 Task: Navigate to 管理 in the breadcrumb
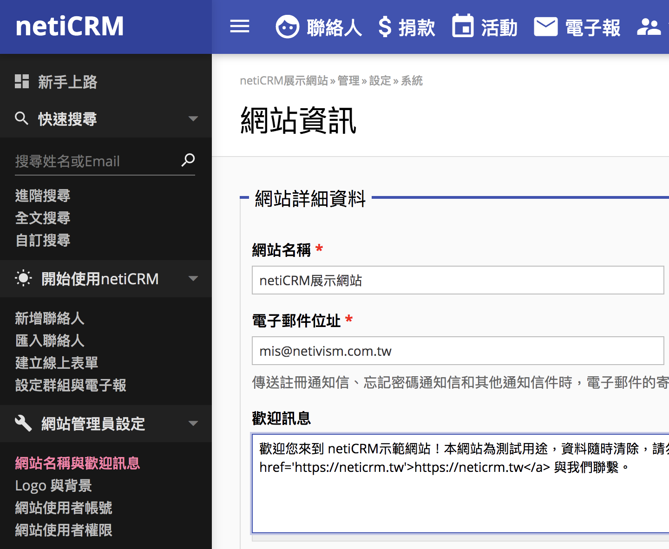coord(348,81)
